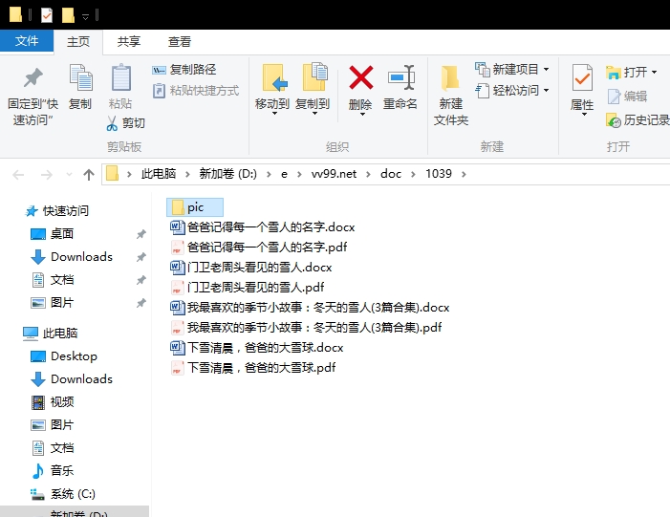Select 爸爸记得每一个雪人的名字.pdf
Screen dimensions: 670x517
pos(259,247)
